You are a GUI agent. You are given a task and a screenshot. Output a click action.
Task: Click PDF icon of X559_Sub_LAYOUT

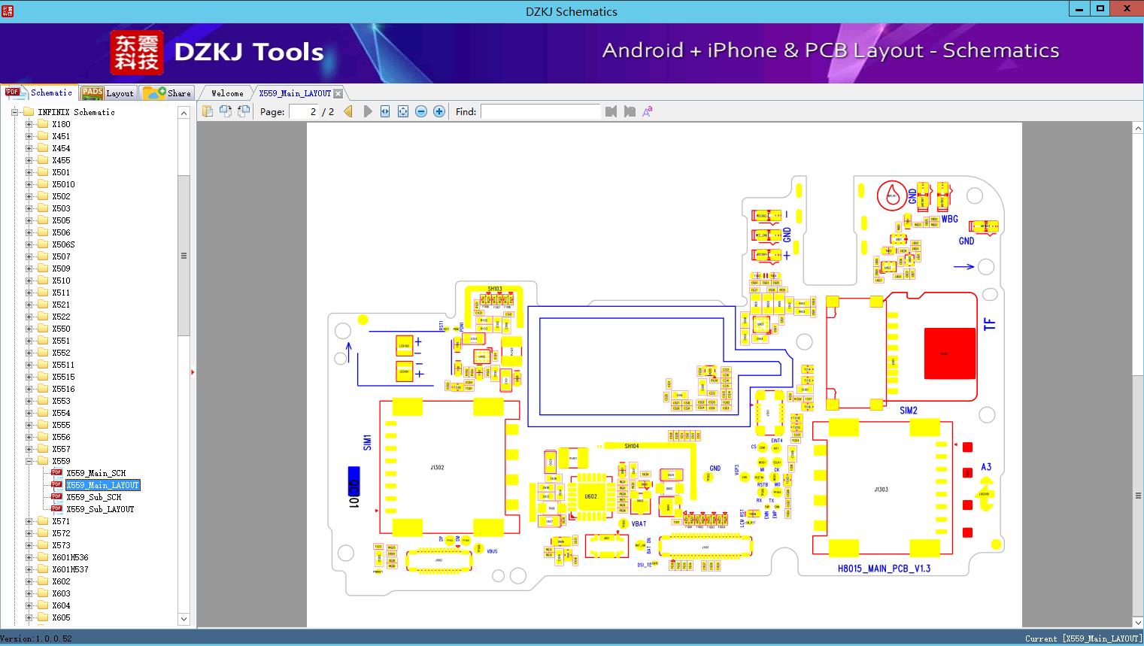click(x=56, y=509)
